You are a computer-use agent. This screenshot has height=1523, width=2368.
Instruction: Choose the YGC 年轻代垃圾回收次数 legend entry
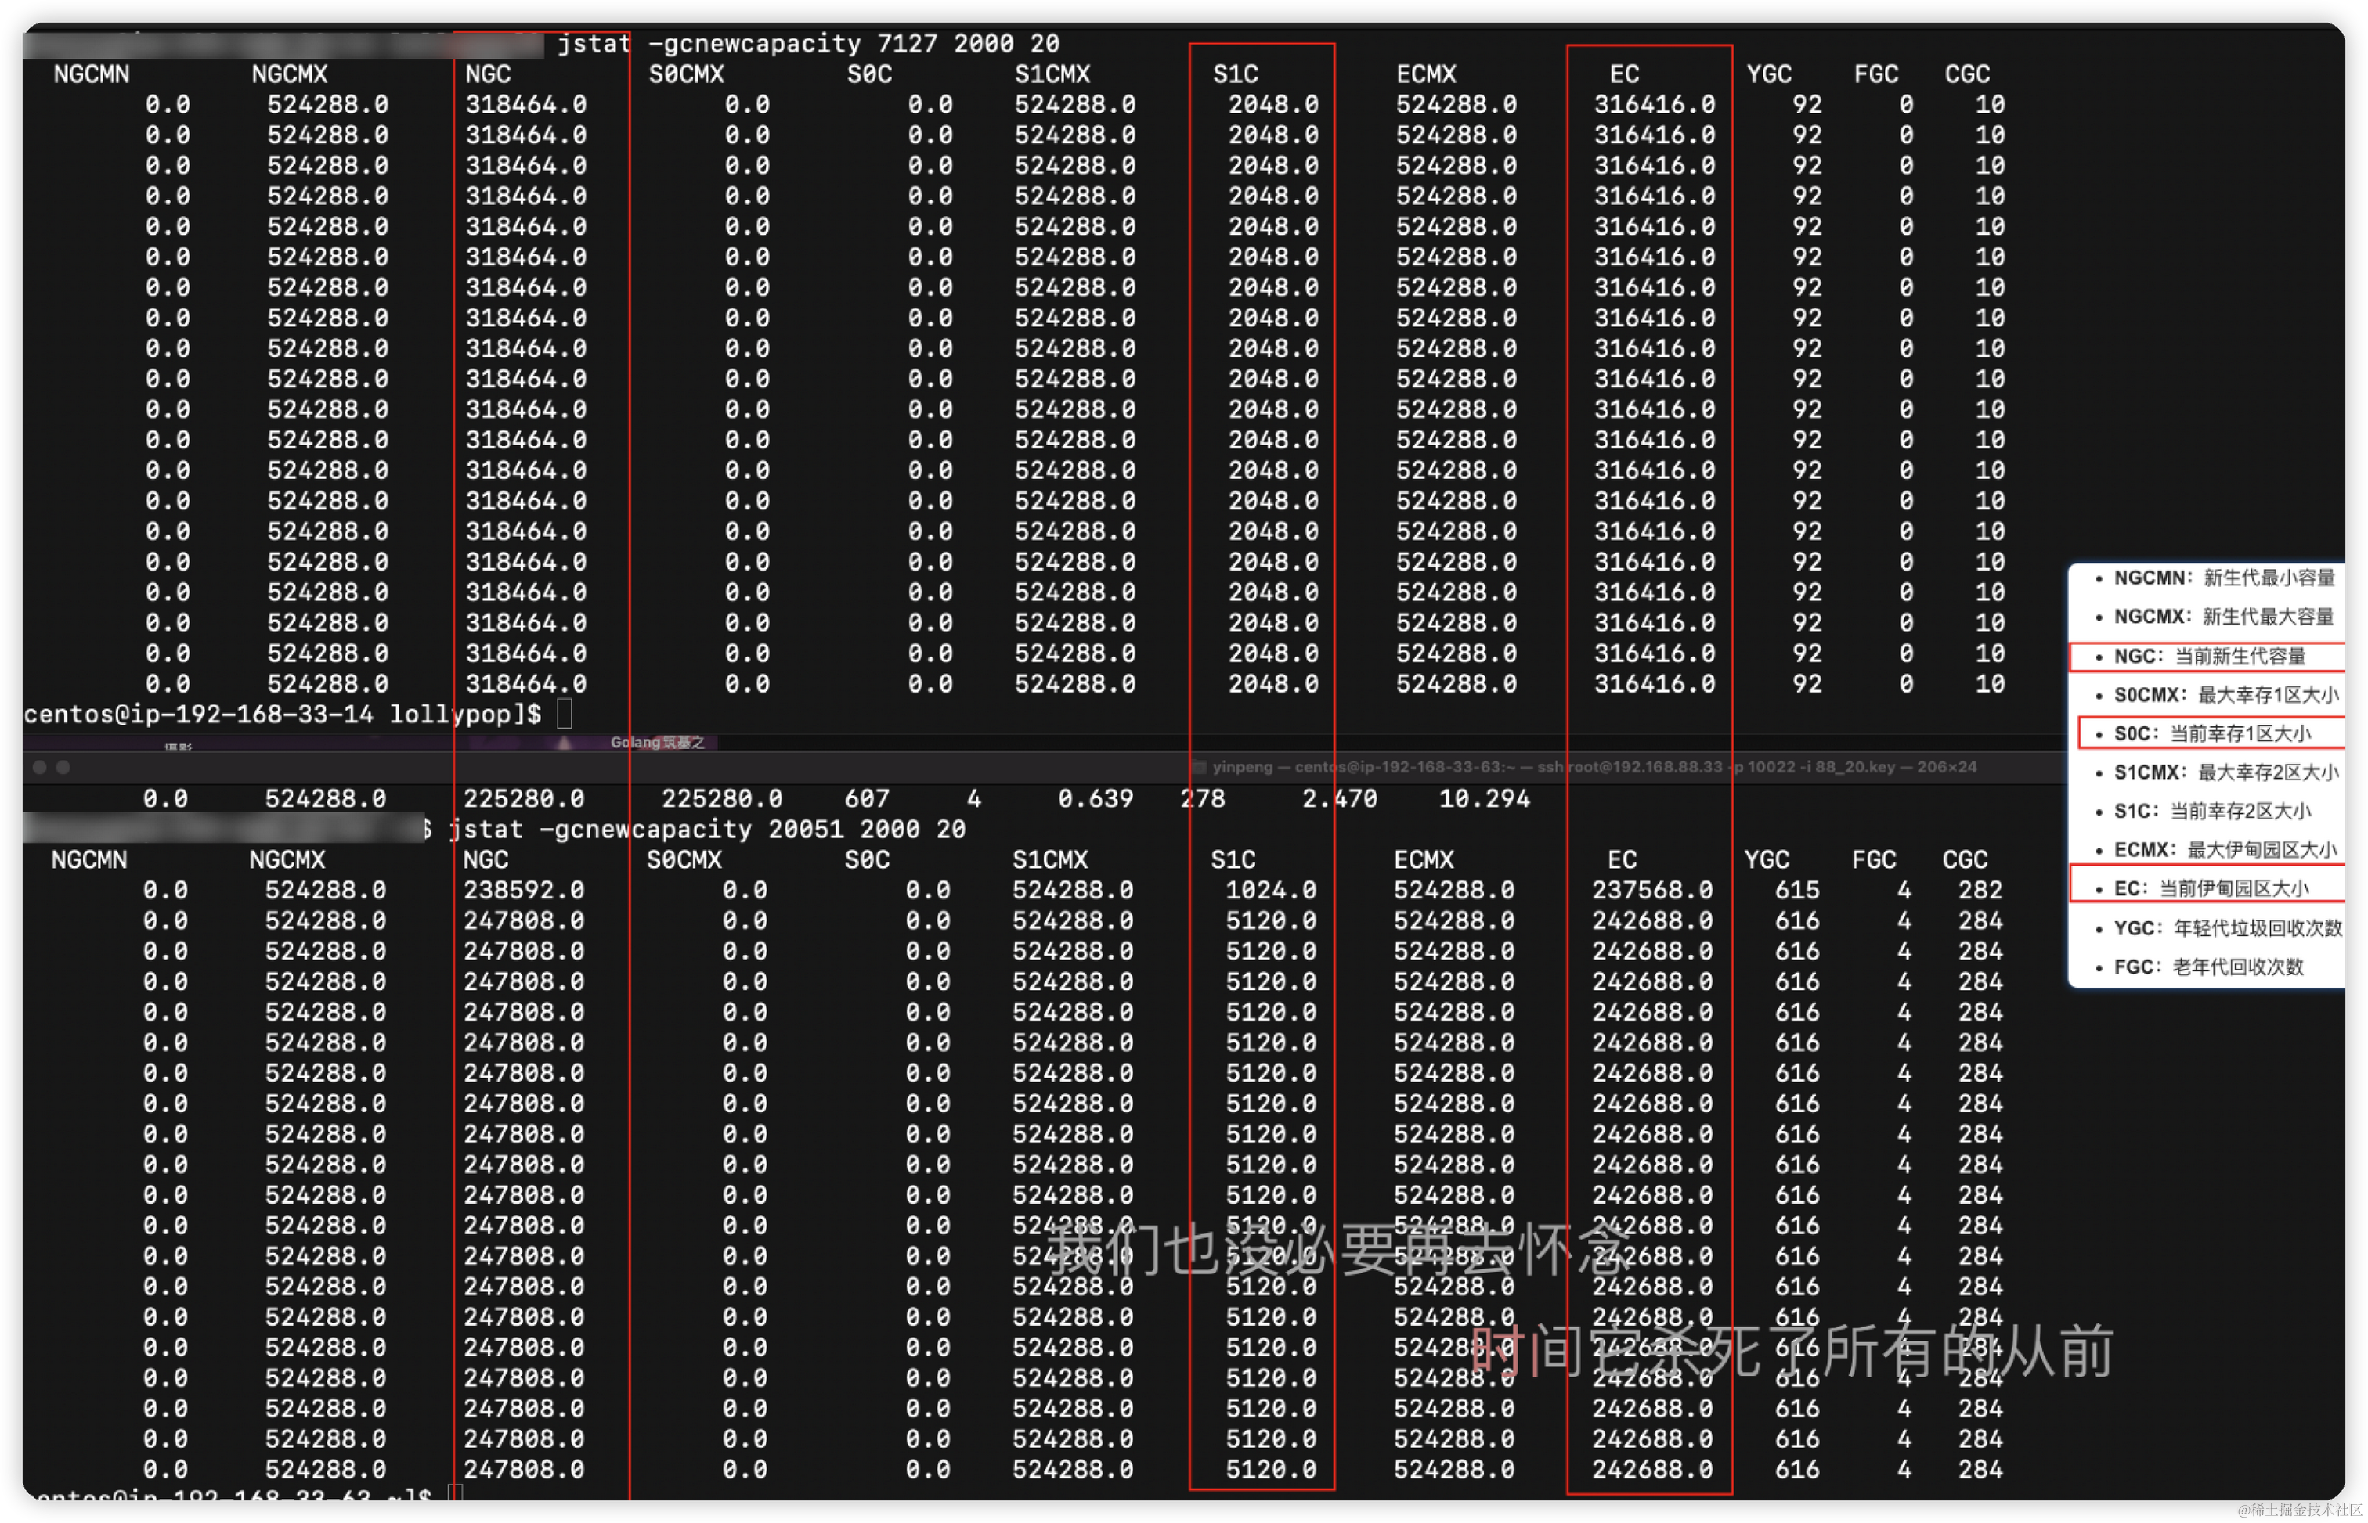click(x=2226, y=927)
